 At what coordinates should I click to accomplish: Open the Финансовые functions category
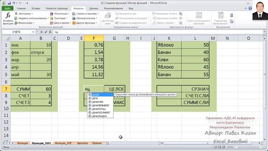click(x=24, y=23)
